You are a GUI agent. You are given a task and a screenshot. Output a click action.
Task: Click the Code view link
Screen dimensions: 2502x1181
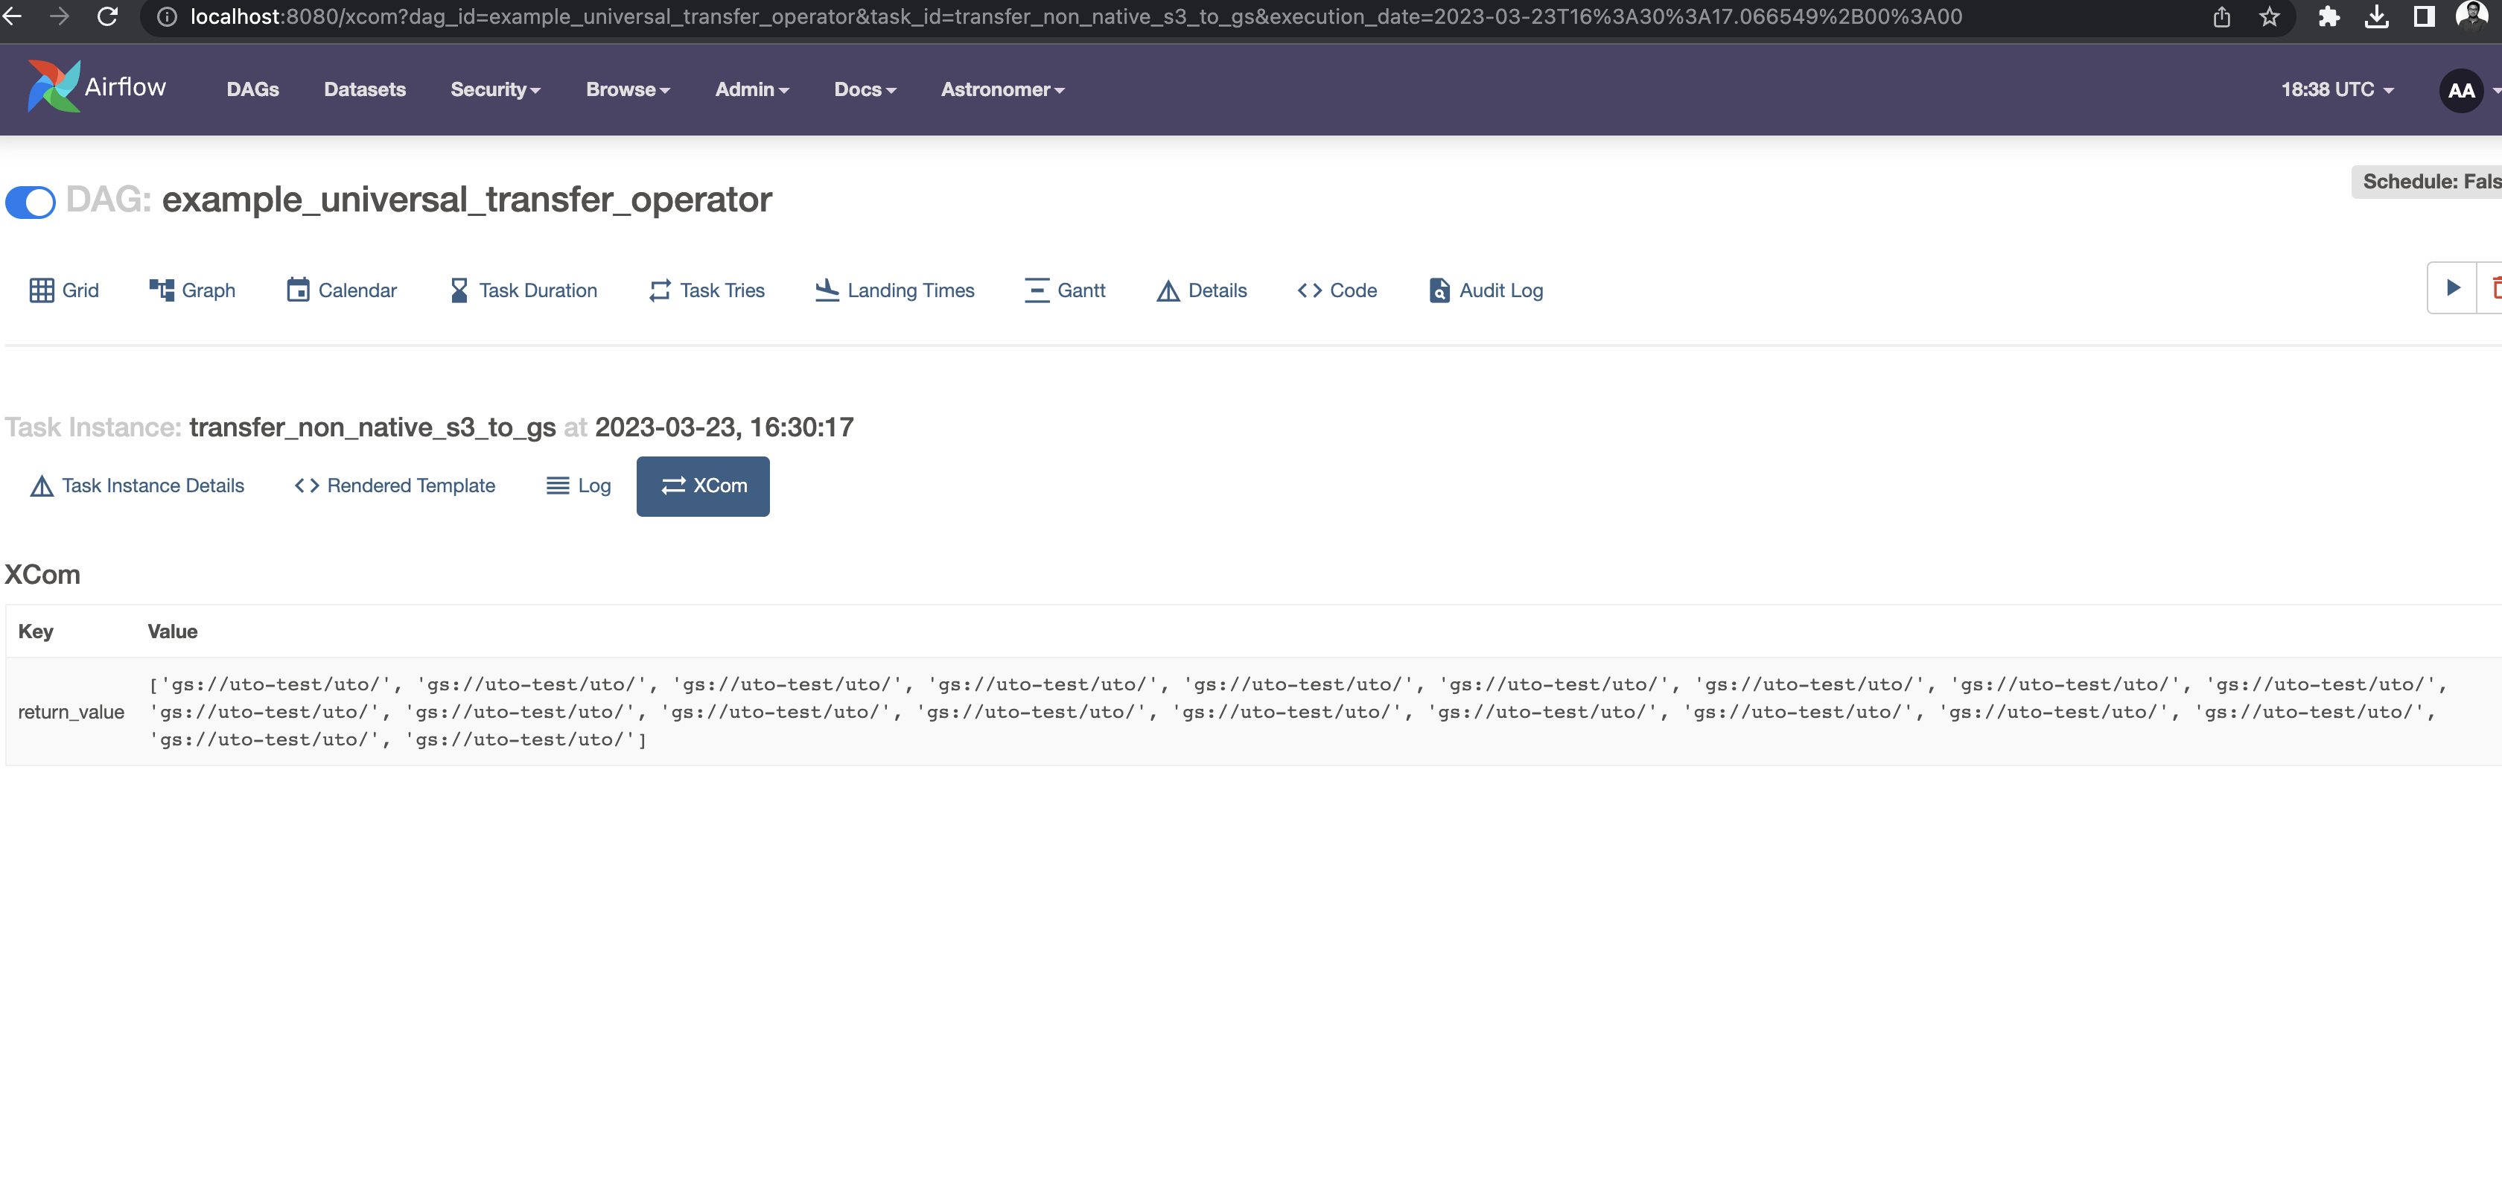click(x=1337, y=290)
